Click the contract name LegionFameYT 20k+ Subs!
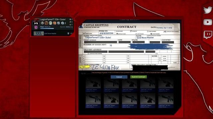Viewport: 213px width, 119px height. [98, 37]
